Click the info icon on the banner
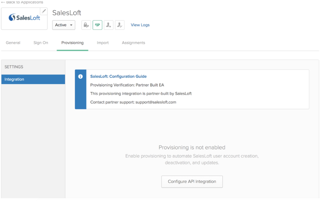 tap(80, 76)
